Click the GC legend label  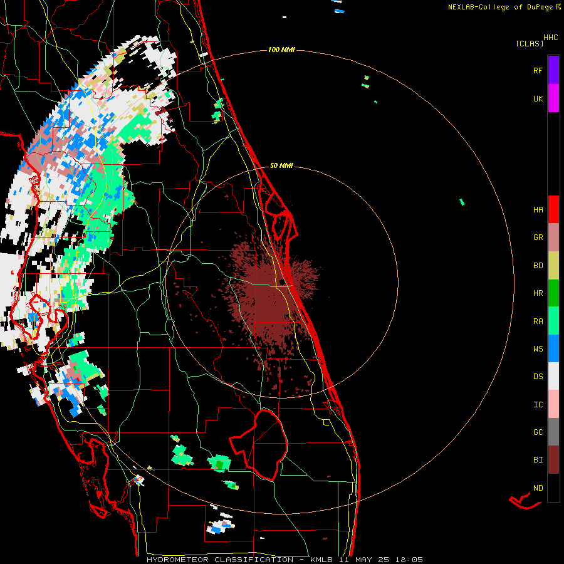tap(538, 432)
